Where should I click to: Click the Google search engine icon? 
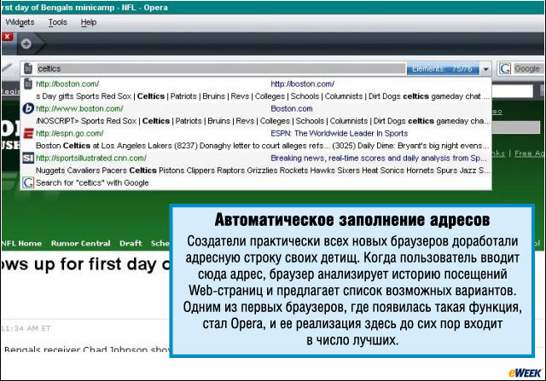tap(505, 68)
